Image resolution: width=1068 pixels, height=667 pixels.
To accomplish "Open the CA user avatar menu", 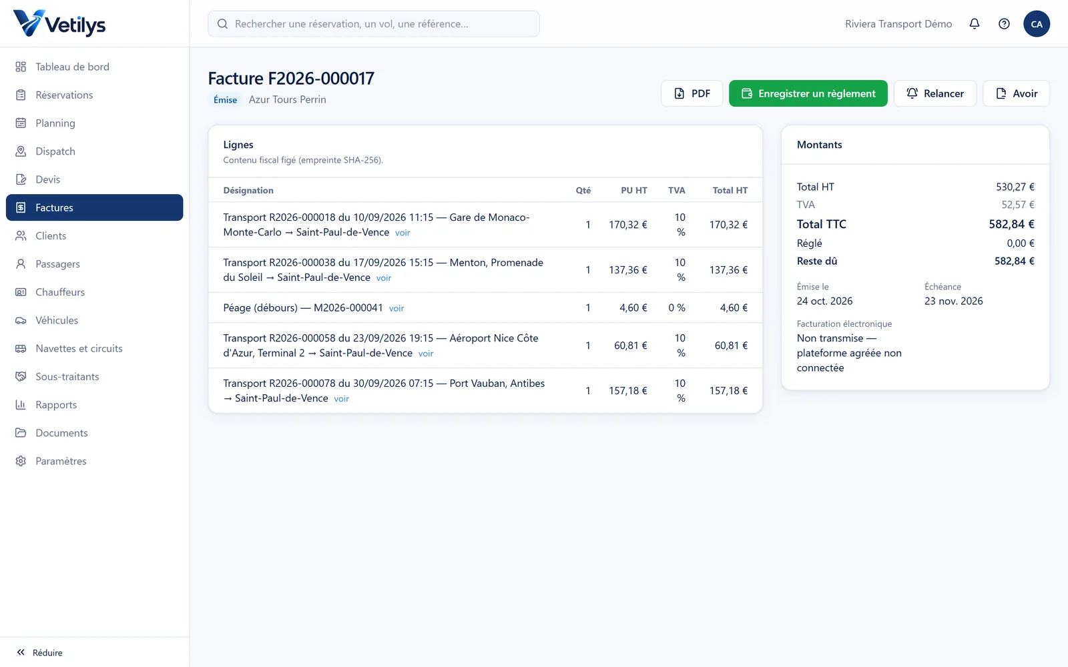I will (x=1037, y=24).
